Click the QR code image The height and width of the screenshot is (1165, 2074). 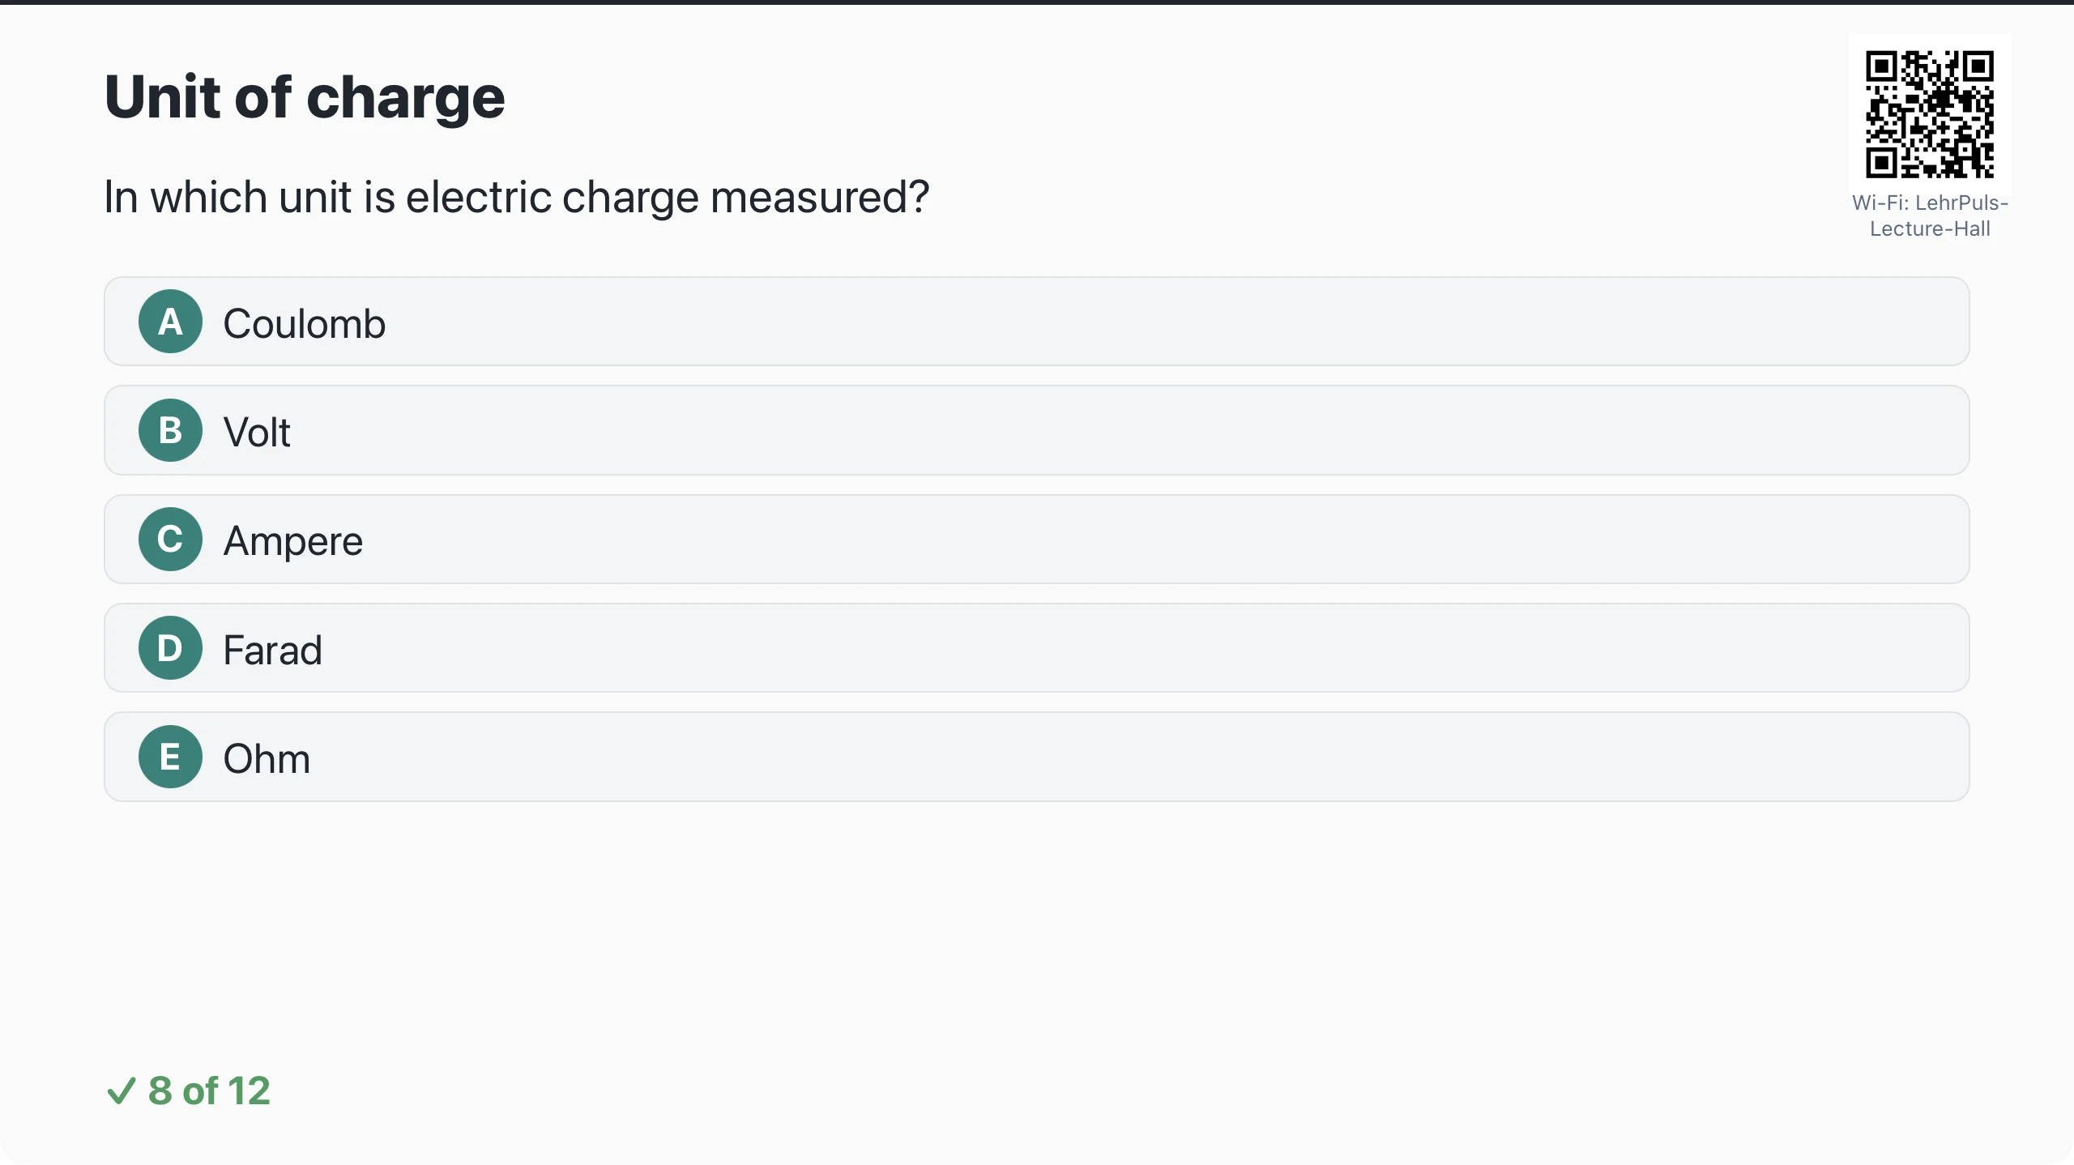point(1930,114)
